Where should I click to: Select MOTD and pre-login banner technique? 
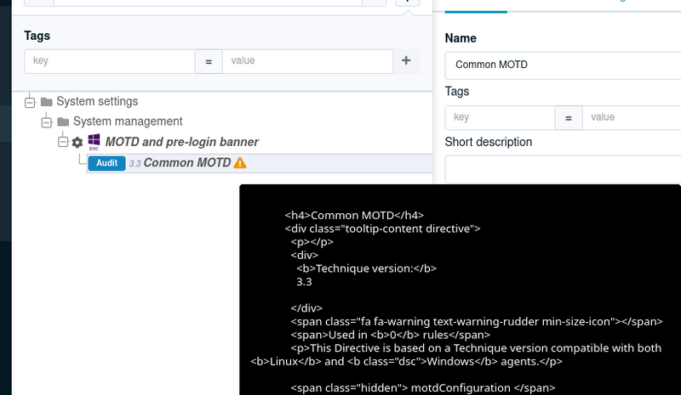(181, 142)
